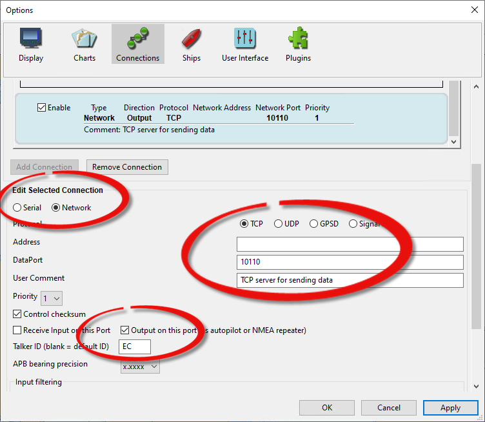Open the APB bearing precision dropdown
485x422 pixels.
coord(140,367)
